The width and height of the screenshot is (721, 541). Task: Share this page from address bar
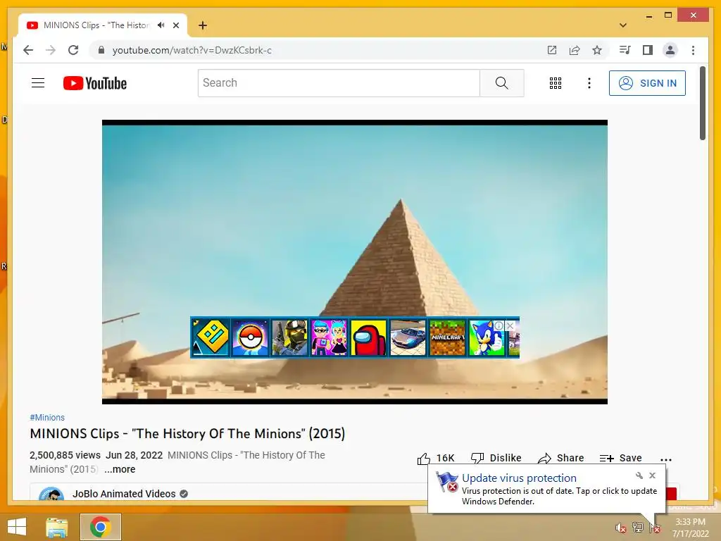point(575,50)
